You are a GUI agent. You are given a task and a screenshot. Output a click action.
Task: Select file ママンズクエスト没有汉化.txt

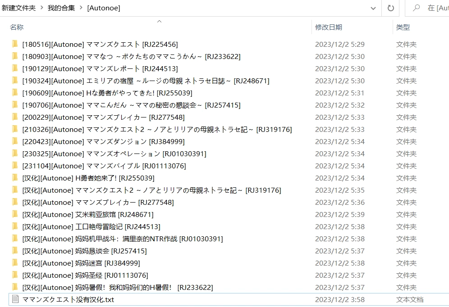[68, 299]
